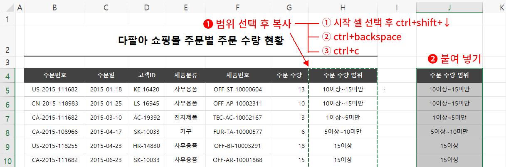Select product number OFF-BI-10003291

237,146
